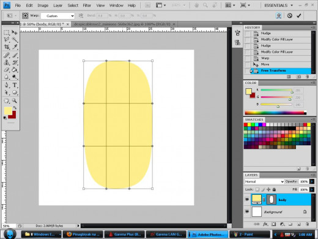
Task: Select the Paint Bucket tool
Action: point(15,70)
